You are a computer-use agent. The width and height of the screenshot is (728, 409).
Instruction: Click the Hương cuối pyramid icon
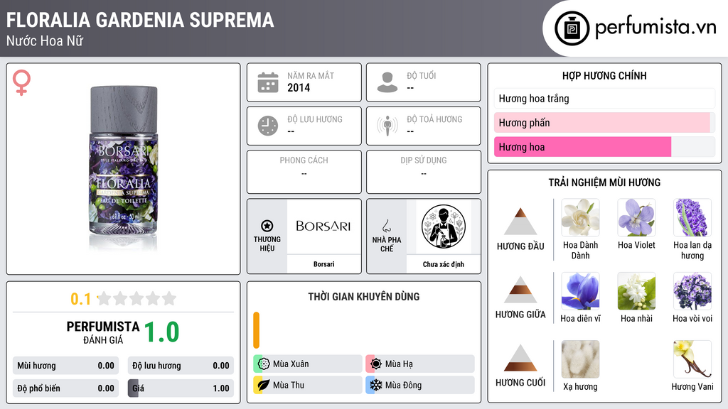(x=520, y=358)
